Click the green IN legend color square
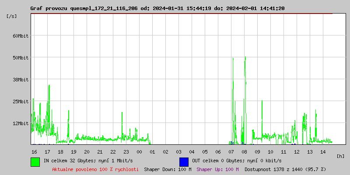The width and height of the screenshot is (350, 175). click(35, 161)
